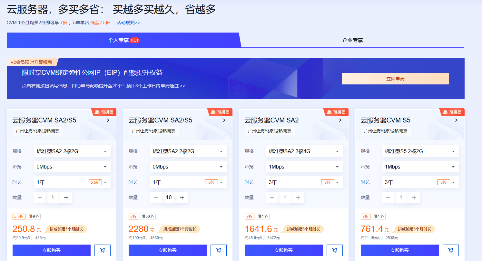Open 规格 dropdown 标准型S5 2核2G
Image resolution: width=482 pixels, height=261 pixels.
click(420, 151)
